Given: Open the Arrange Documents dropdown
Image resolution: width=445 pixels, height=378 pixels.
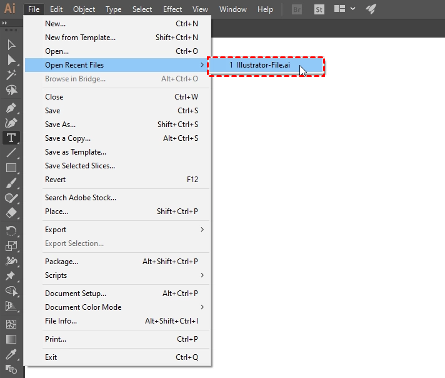Looking at the screenshot, I should [345, 9].
